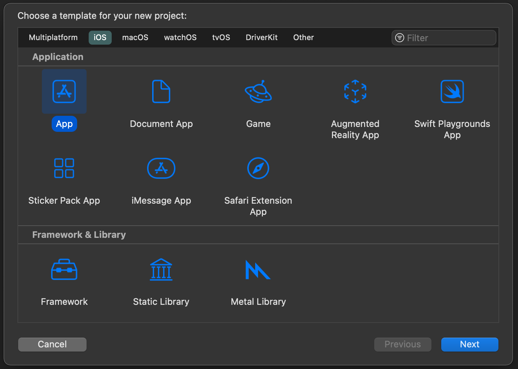Viewport: 518px width, 369px height.
Task: Focus the Filter search field
Action: tap(449, 38)
